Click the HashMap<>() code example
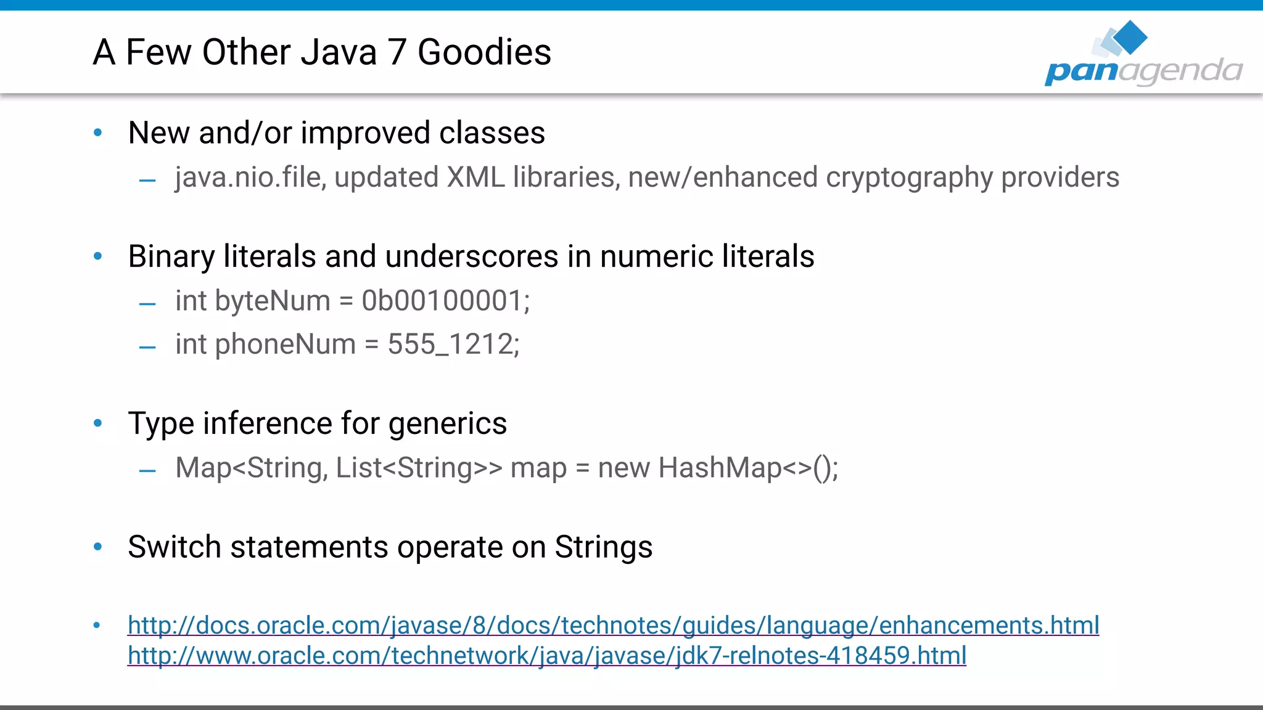The image size is (1263, 710). point(506,468)
